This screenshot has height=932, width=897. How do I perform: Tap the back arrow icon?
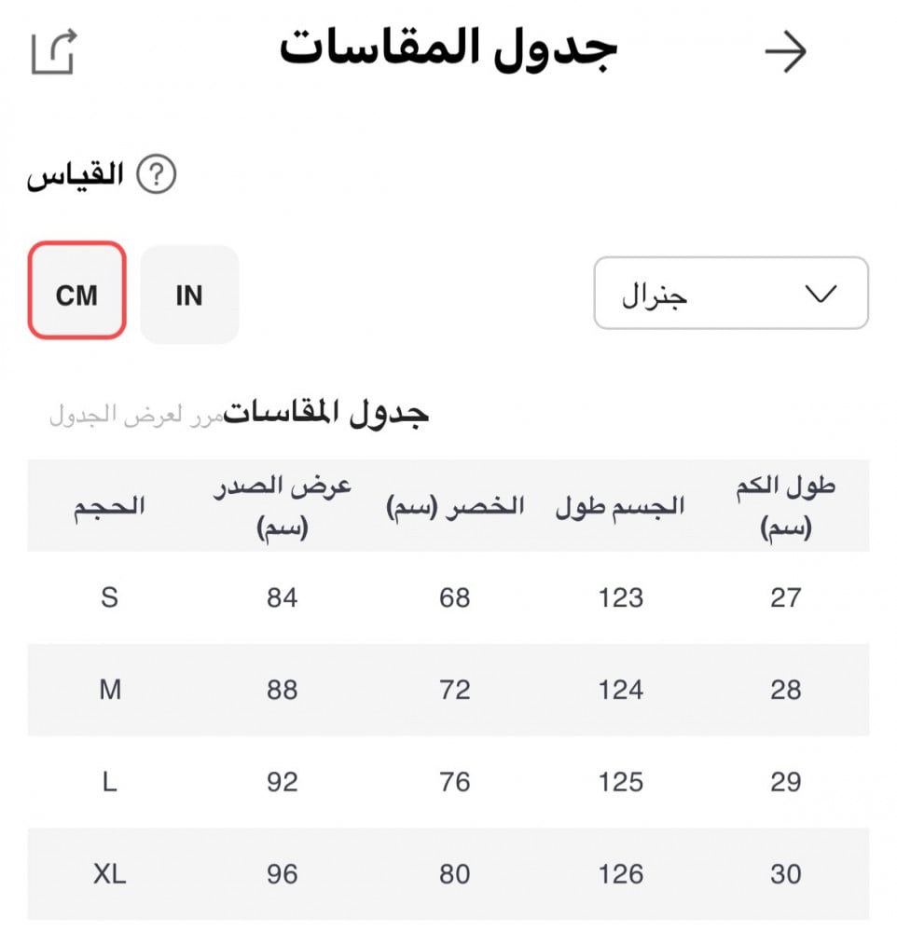pos(785,52)
